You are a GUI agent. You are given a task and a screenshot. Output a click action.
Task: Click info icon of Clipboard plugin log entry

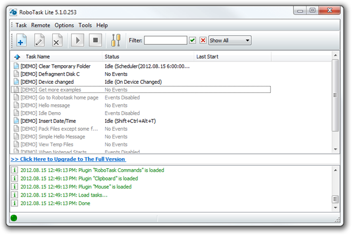14,178
